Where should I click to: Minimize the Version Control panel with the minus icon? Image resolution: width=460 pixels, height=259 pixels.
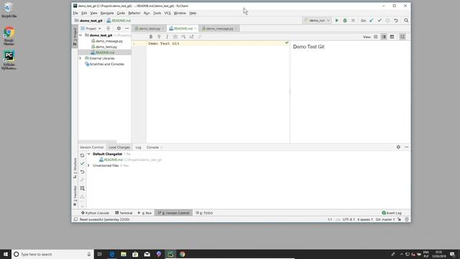pyautogui.click(x=406, y=147)
